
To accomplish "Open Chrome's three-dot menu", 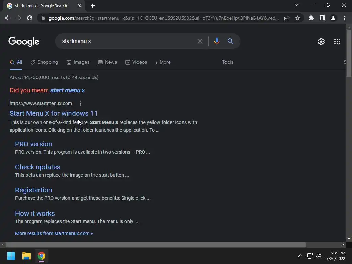I will [344, 18].
